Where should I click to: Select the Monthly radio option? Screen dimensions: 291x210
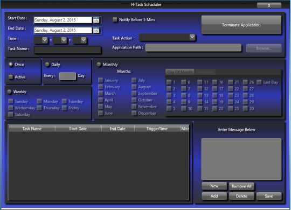point(99,65)
